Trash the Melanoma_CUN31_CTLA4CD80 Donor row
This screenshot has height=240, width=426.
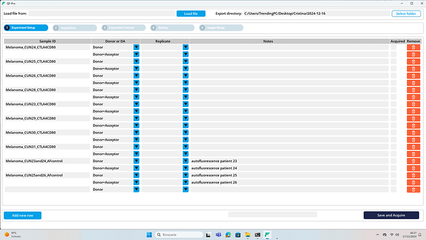click(x=413, y=147)
